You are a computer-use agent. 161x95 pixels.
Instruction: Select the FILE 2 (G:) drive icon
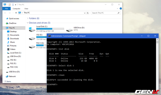[32, 47]
